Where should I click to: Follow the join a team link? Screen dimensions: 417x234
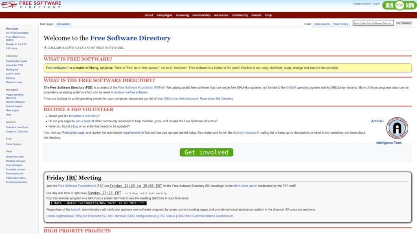[83, 121]
